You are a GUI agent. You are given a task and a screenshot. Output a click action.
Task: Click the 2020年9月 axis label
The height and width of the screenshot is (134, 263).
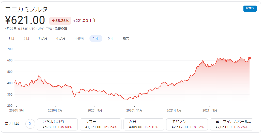[95, 110]
